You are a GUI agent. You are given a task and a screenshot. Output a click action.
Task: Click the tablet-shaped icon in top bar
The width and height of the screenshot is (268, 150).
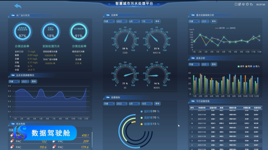(x=236, y=4)
